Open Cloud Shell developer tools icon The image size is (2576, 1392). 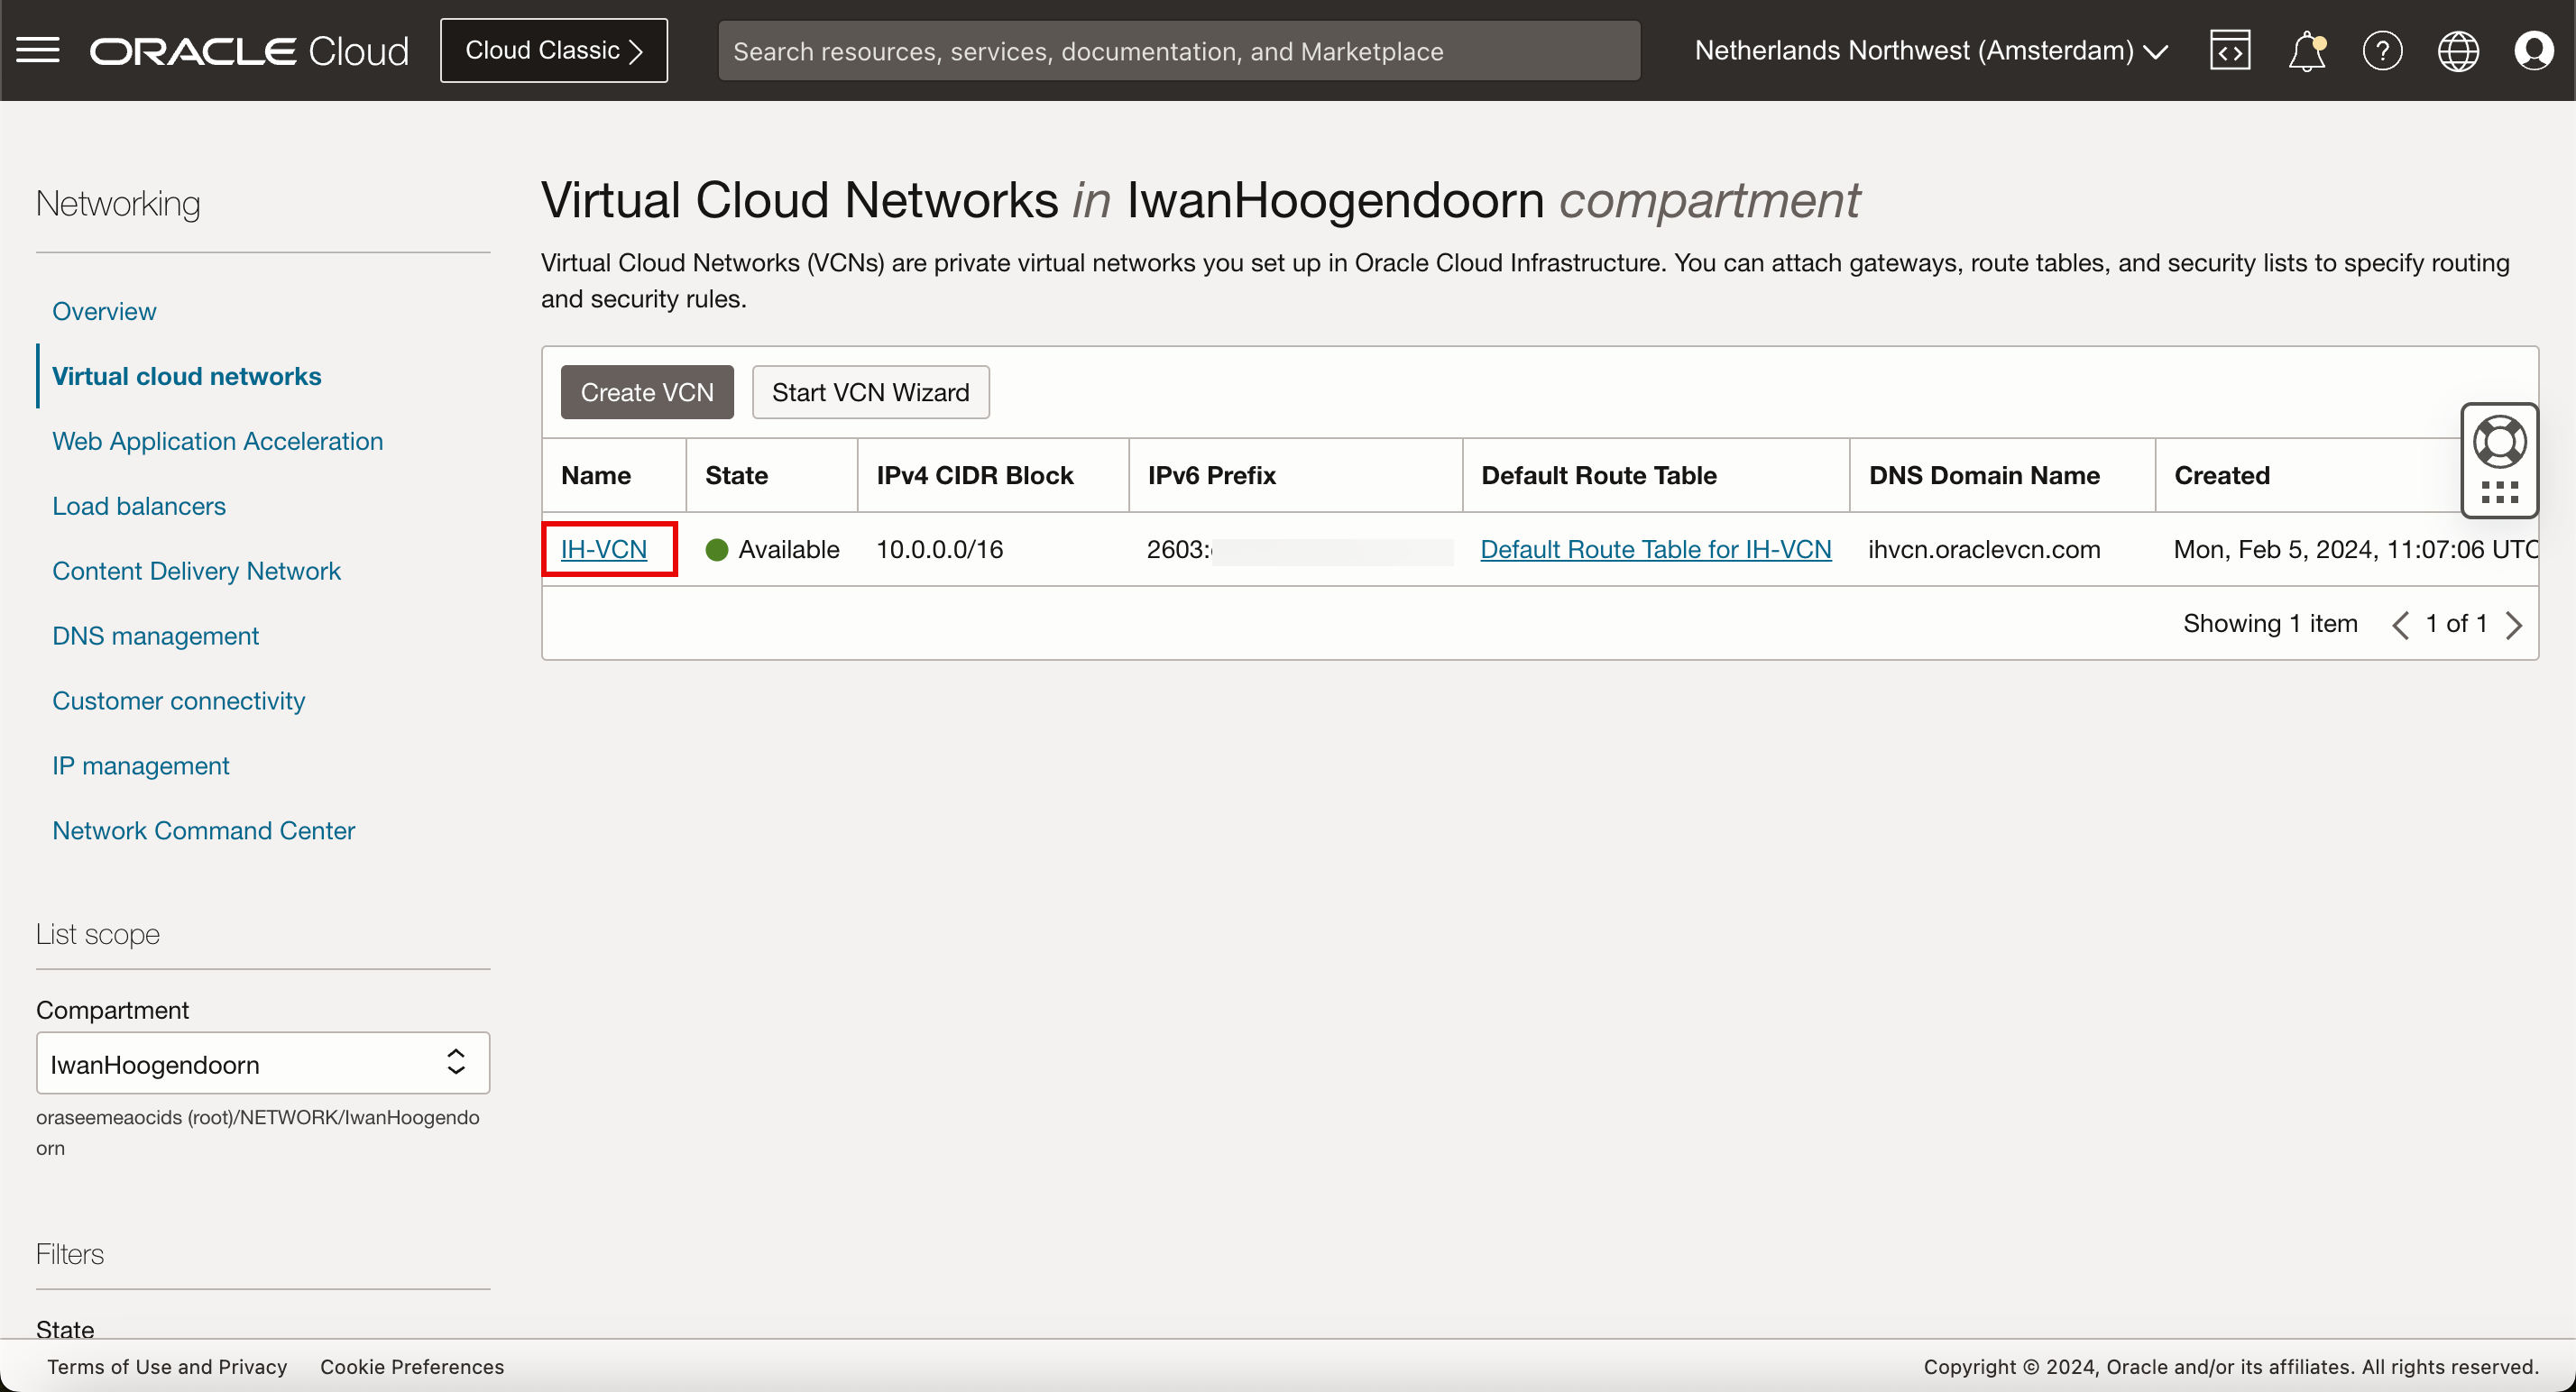tap(2230, 50)
